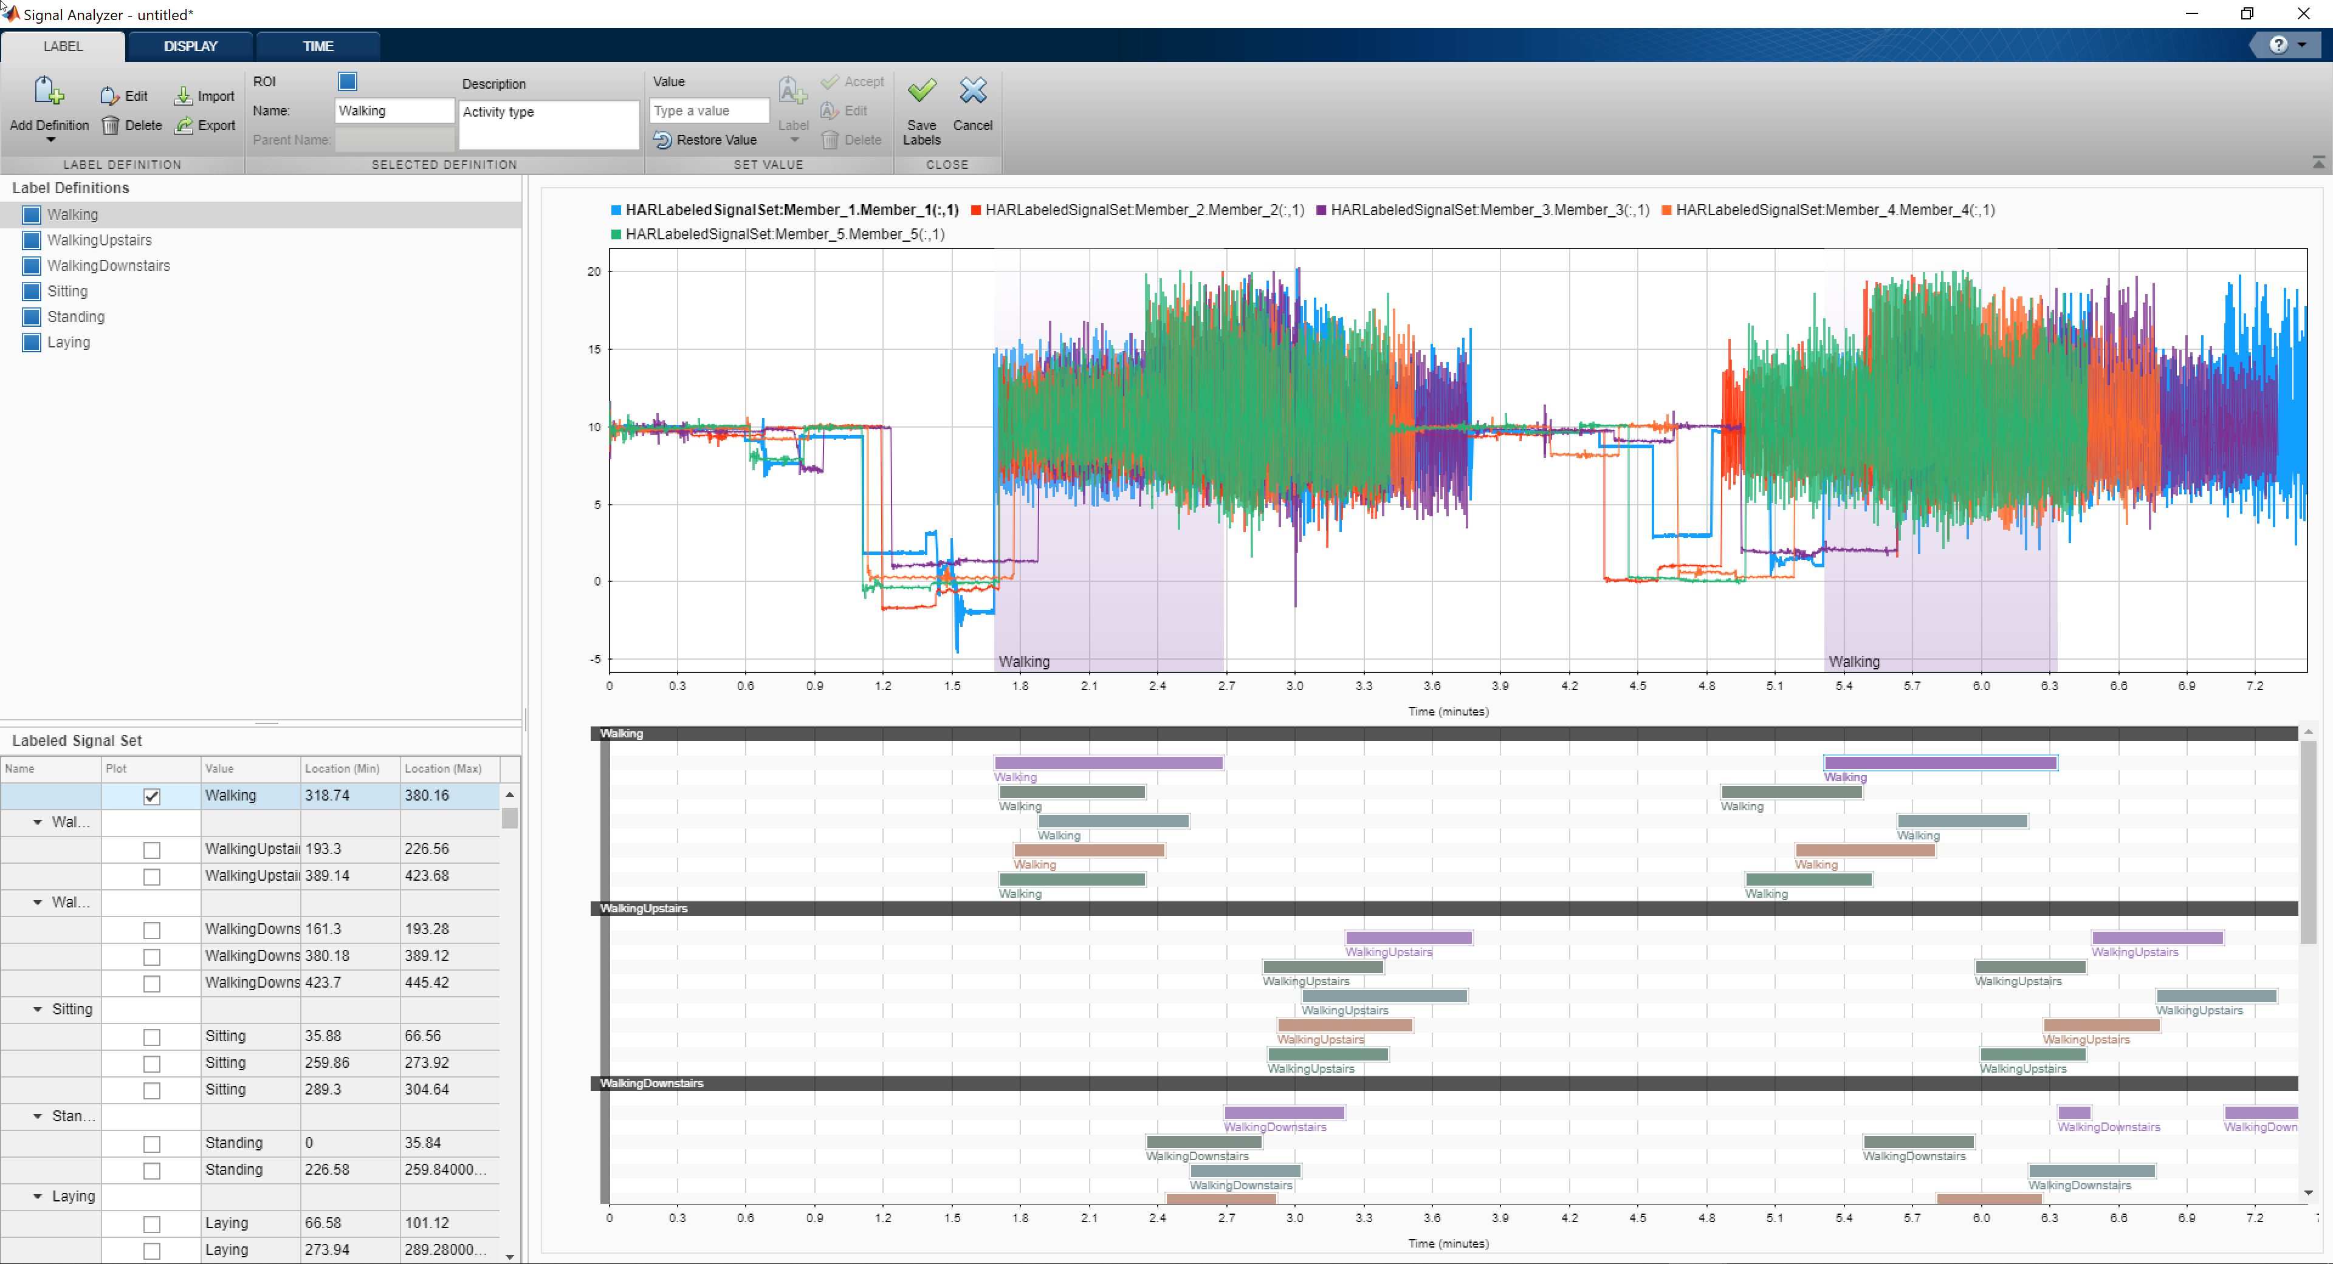The width and height of the screenshot is (2333, 1264).
Task: Click the Restore Value icon
Action: coord(662,140)
